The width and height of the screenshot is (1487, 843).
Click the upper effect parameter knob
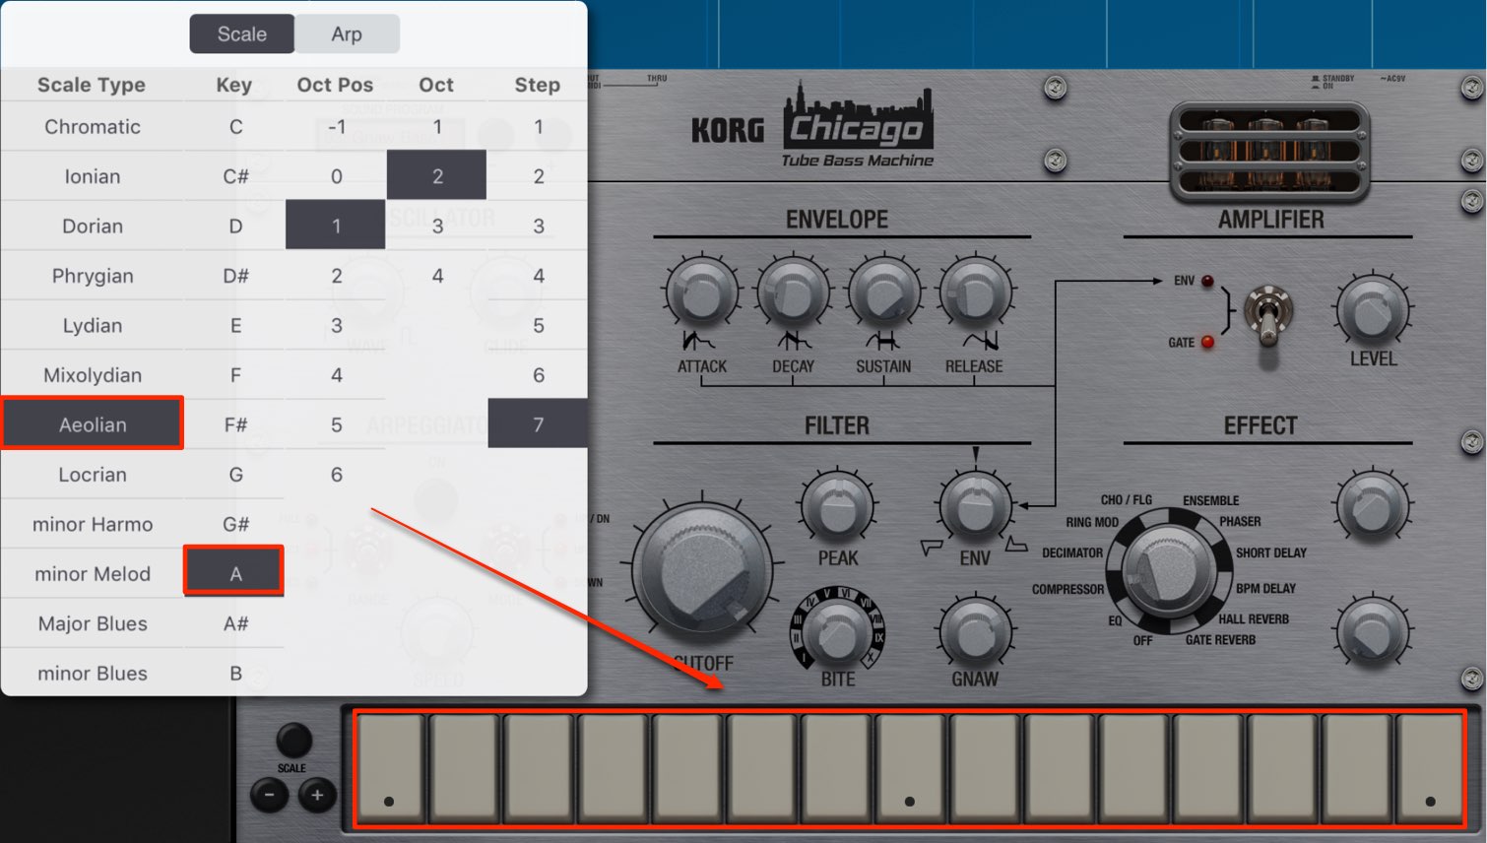pos(1373,506)
